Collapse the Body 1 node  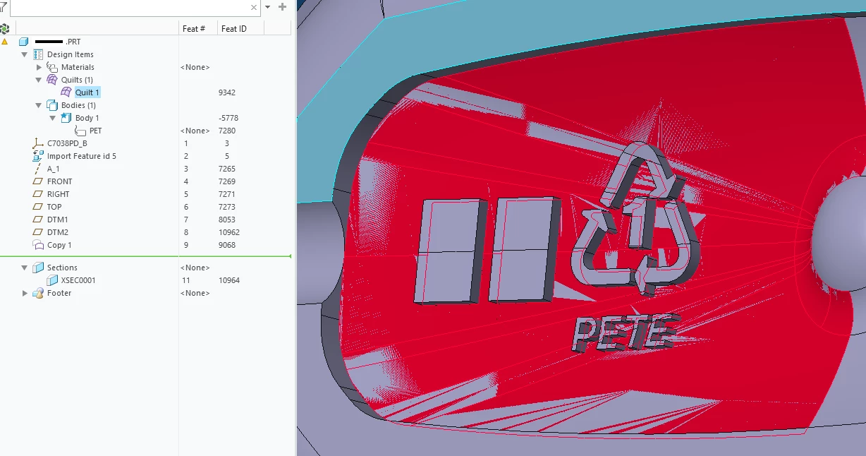53,118
